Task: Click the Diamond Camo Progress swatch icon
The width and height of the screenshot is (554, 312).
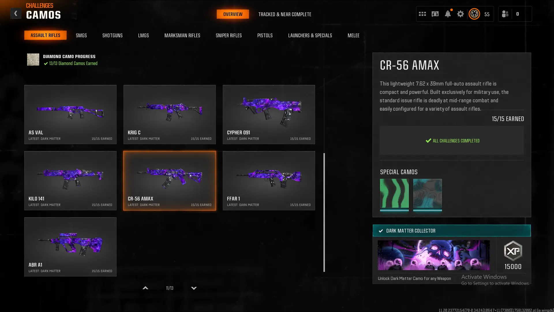Action: tap(33, 60)
